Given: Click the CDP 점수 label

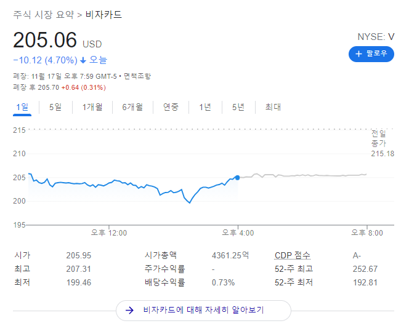Looking at the screenshot, I should coord(293,255).
